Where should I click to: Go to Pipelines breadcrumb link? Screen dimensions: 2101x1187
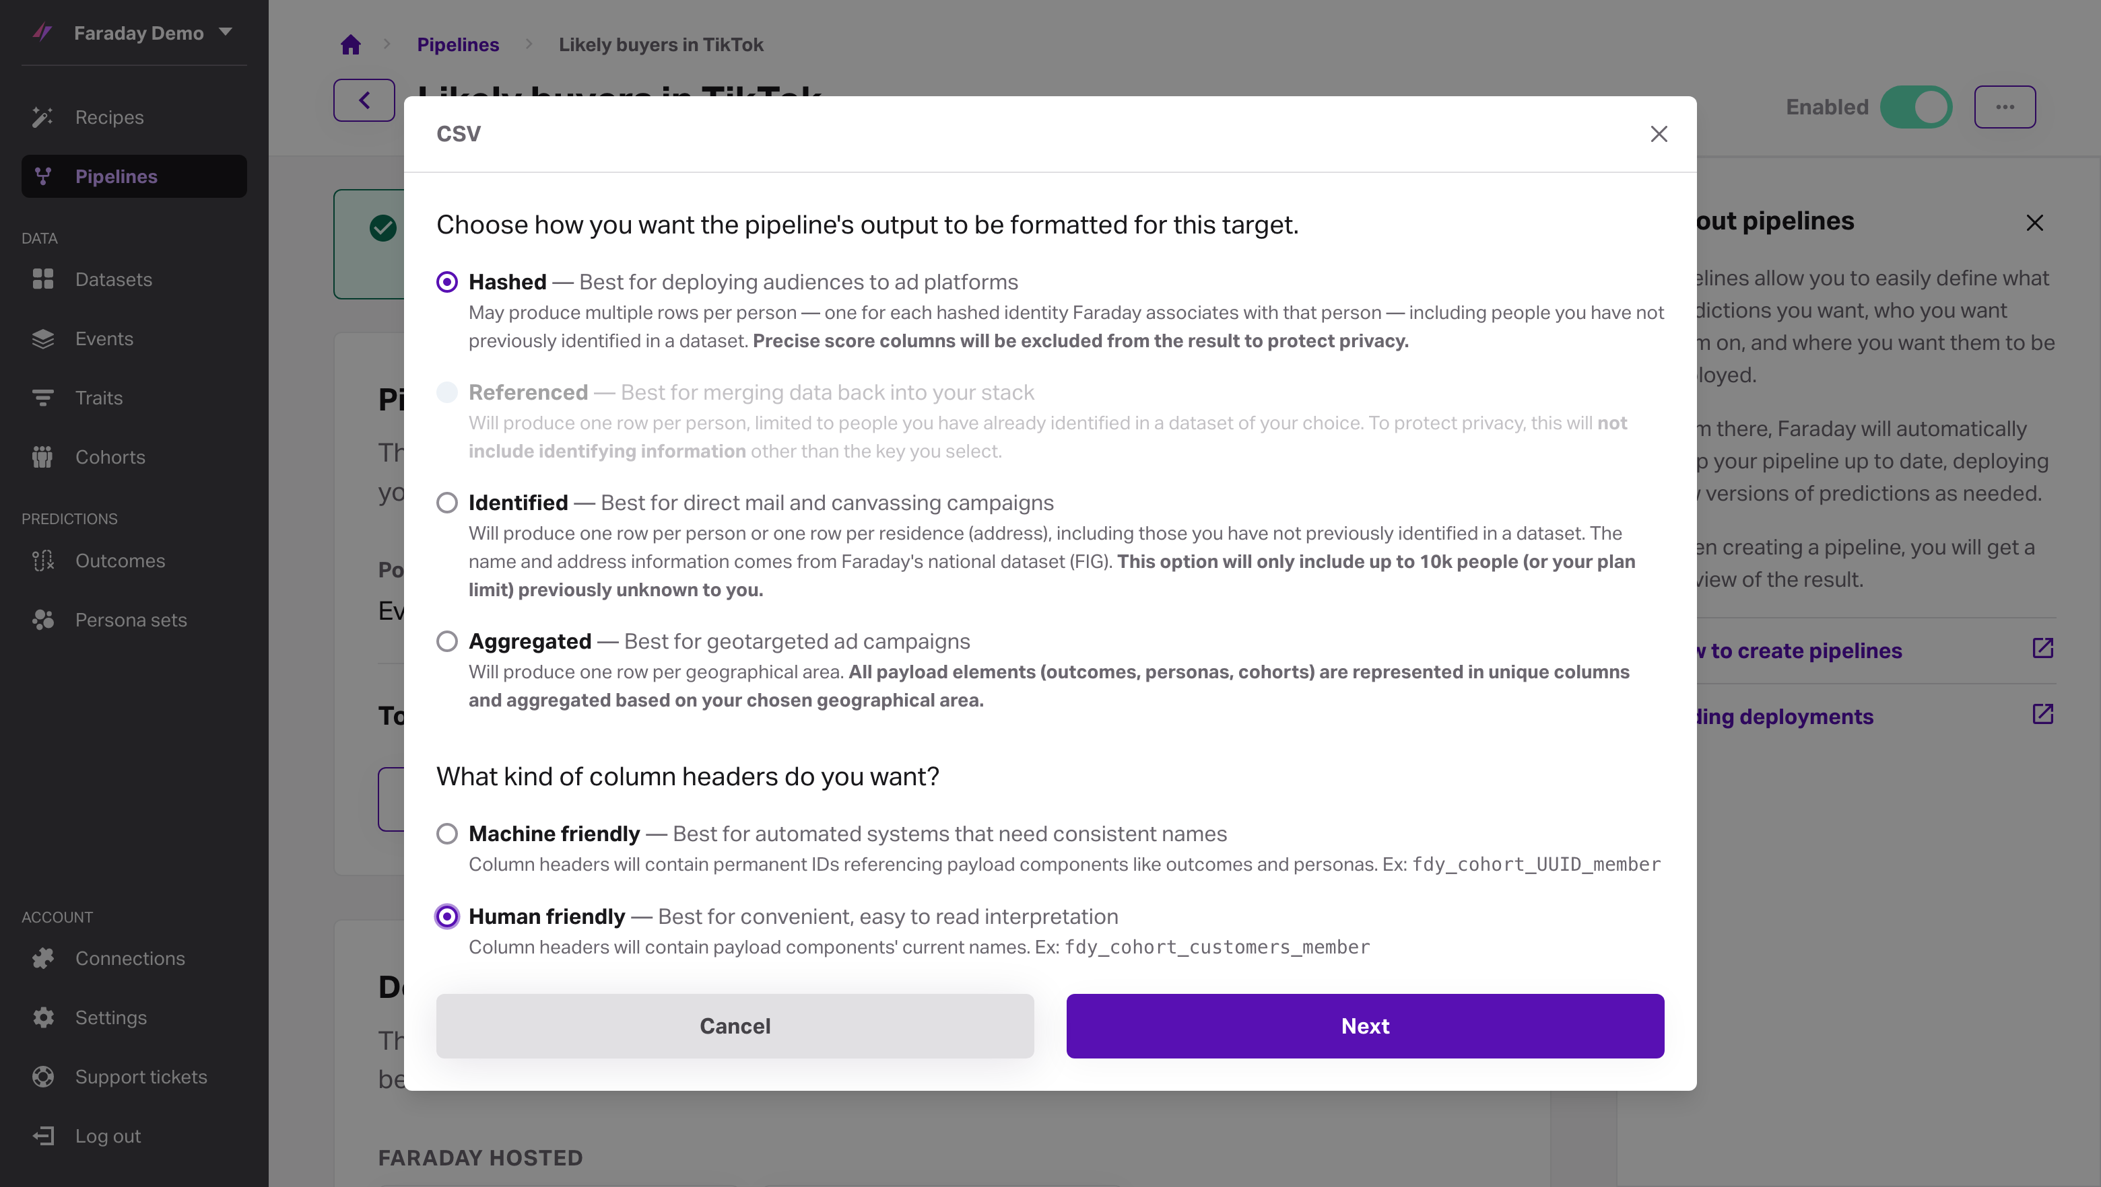click(x=457, y=45)
